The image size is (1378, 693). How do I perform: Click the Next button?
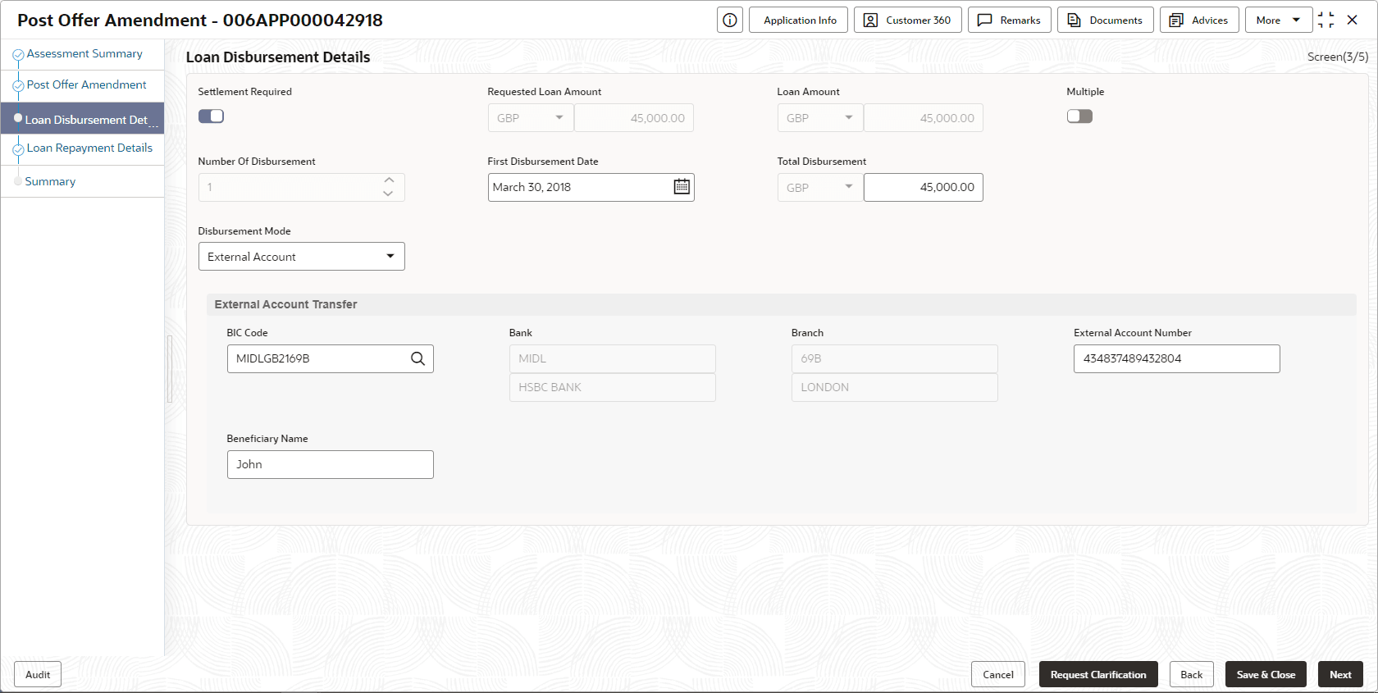[x=1340, y=675]
